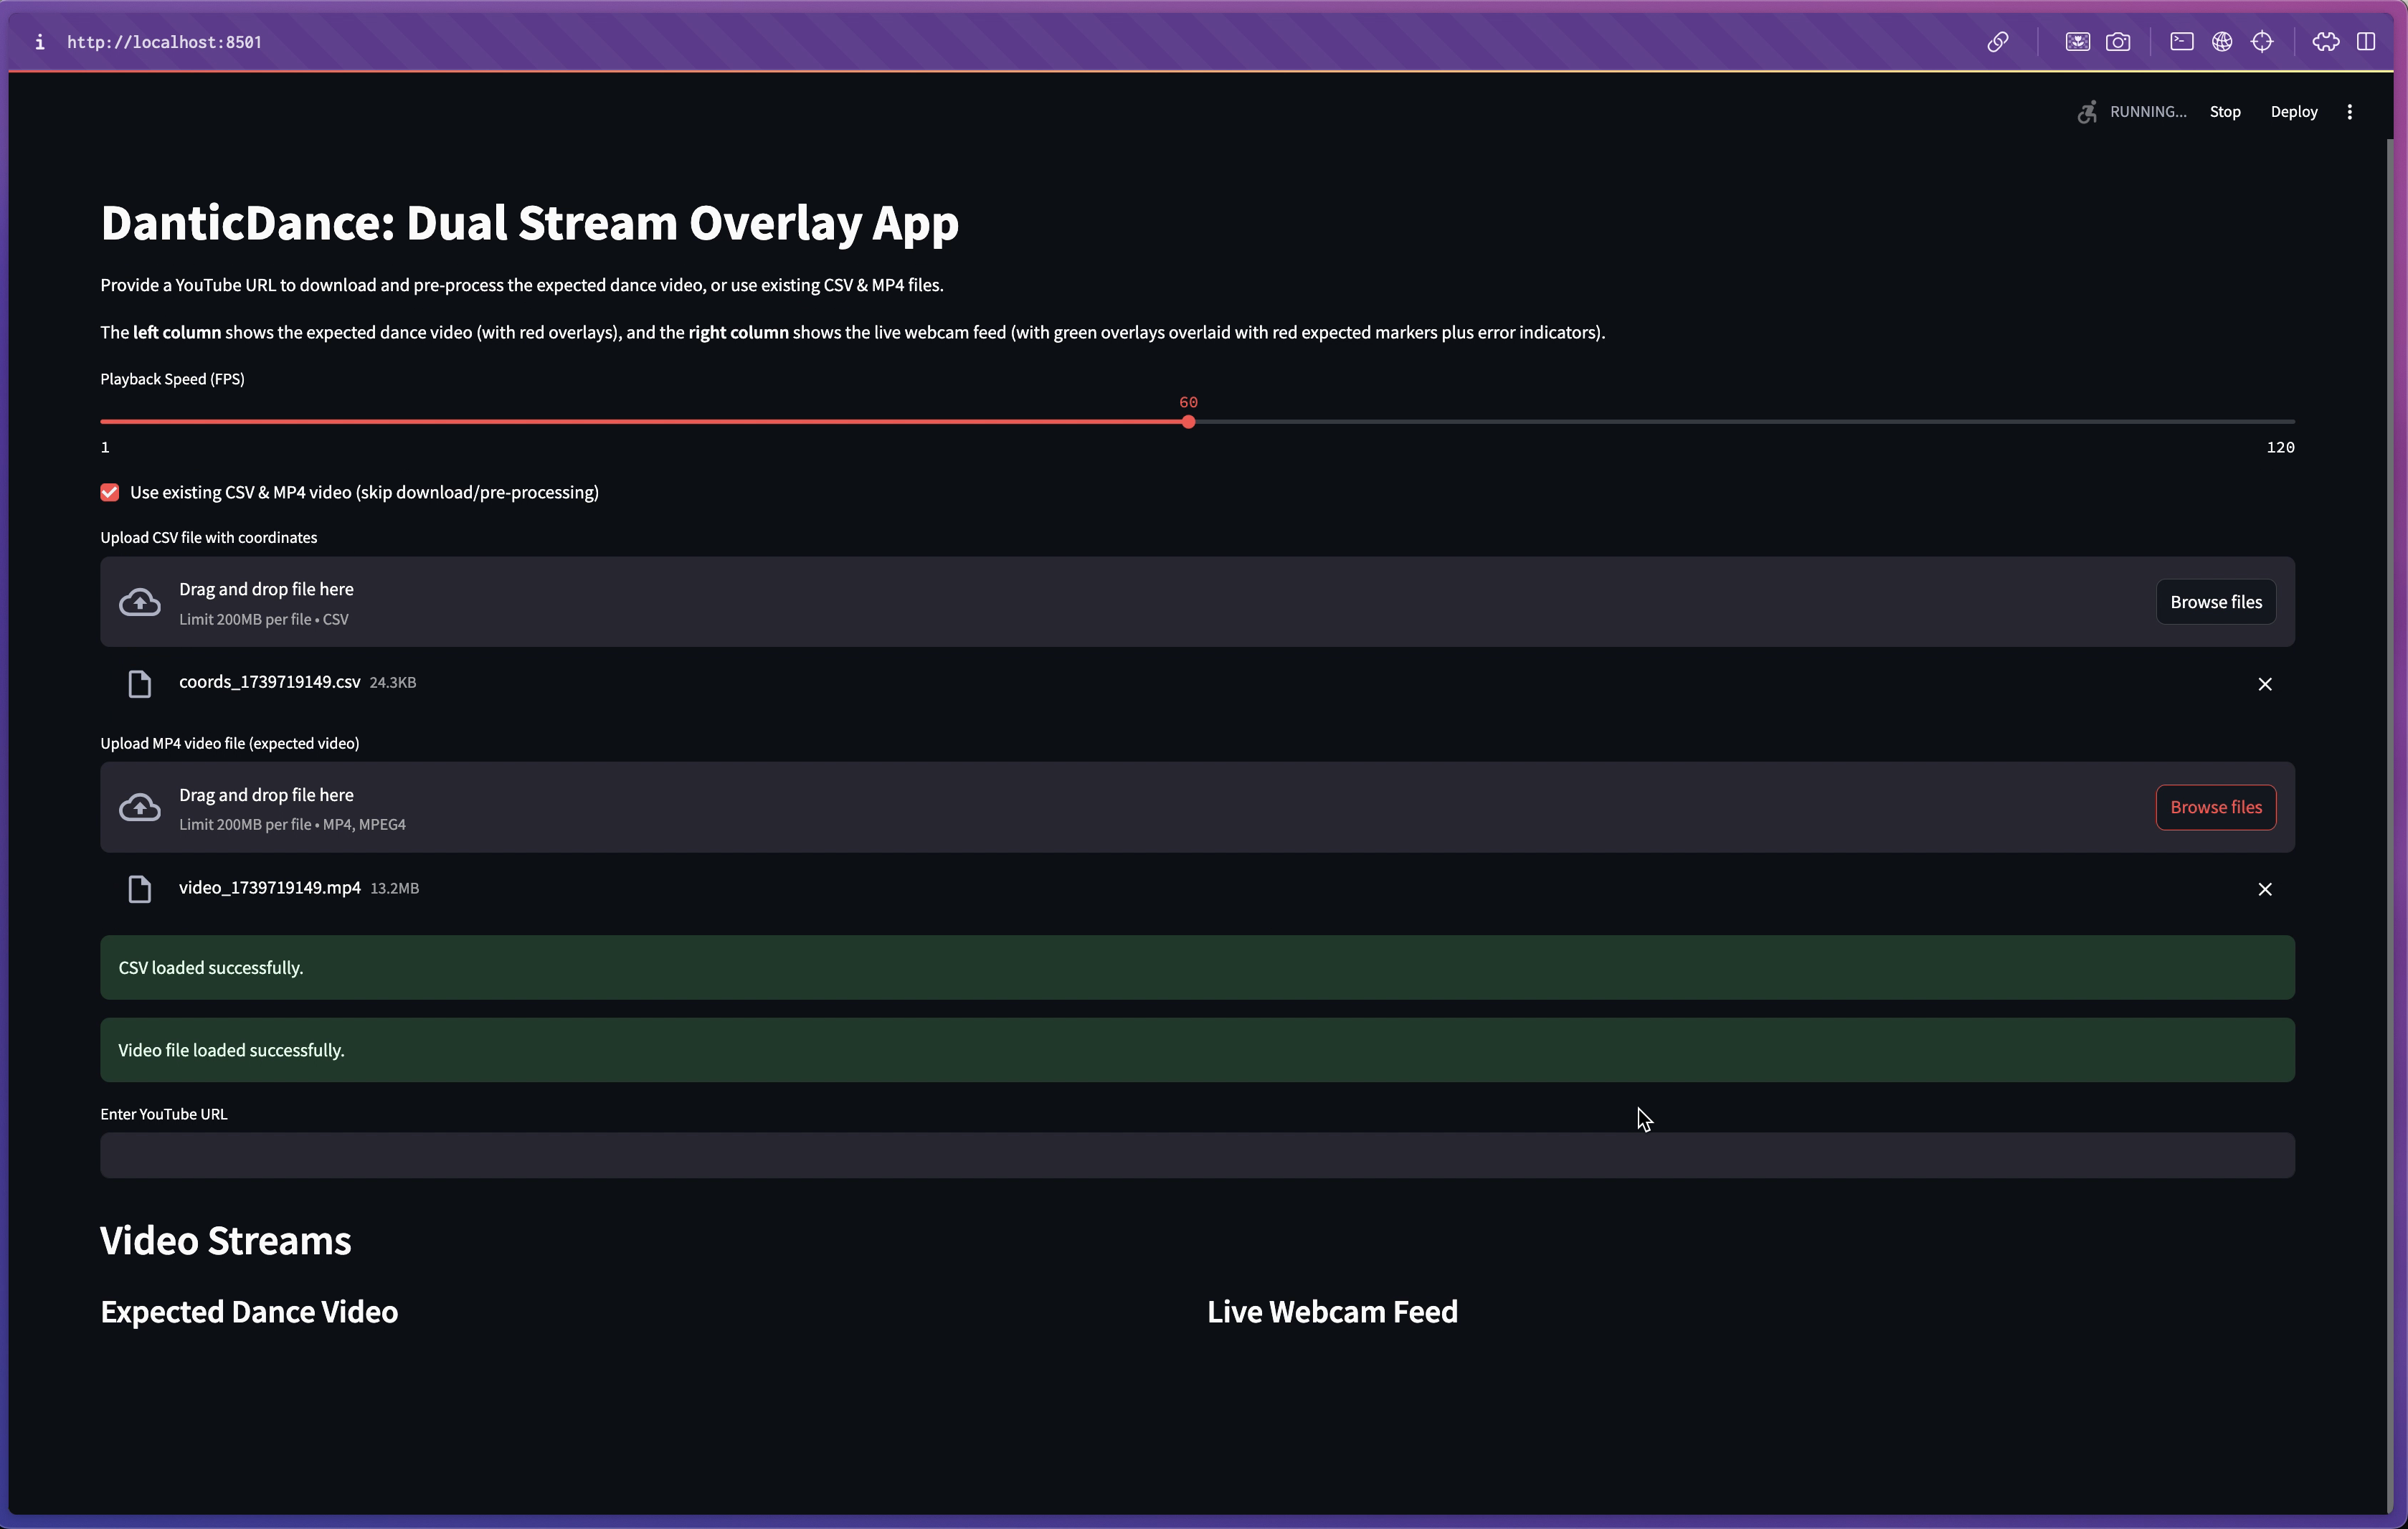The height and width of the screenshot is (1529, 2408).
Task: Click the crosshair inspect element icon
Action: 2262,42
